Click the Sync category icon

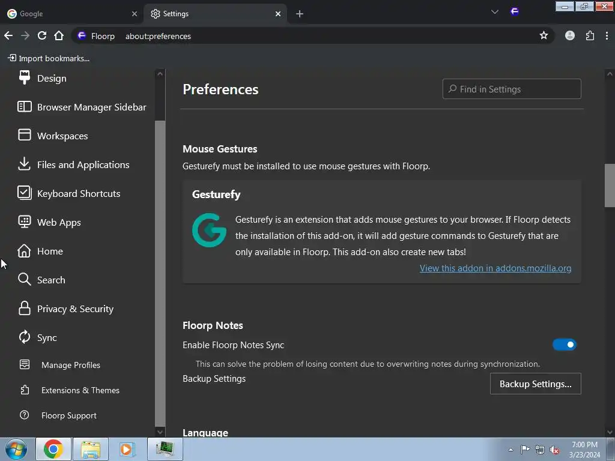point(24,337)
